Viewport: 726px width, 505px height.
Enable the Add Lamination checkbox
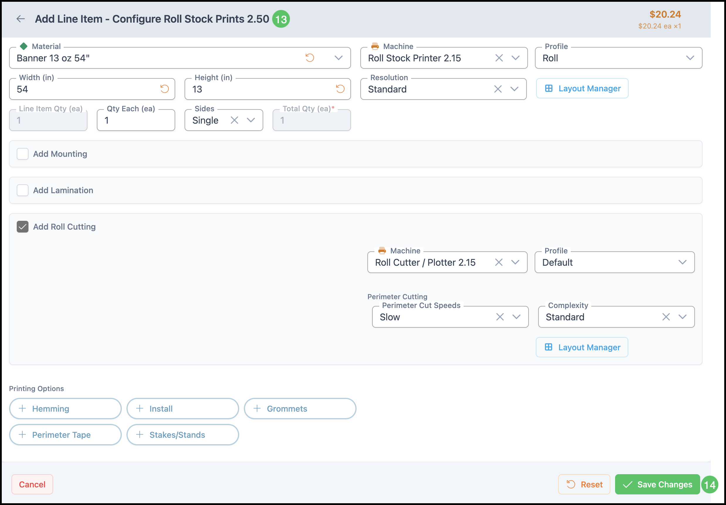click(23, 190)
